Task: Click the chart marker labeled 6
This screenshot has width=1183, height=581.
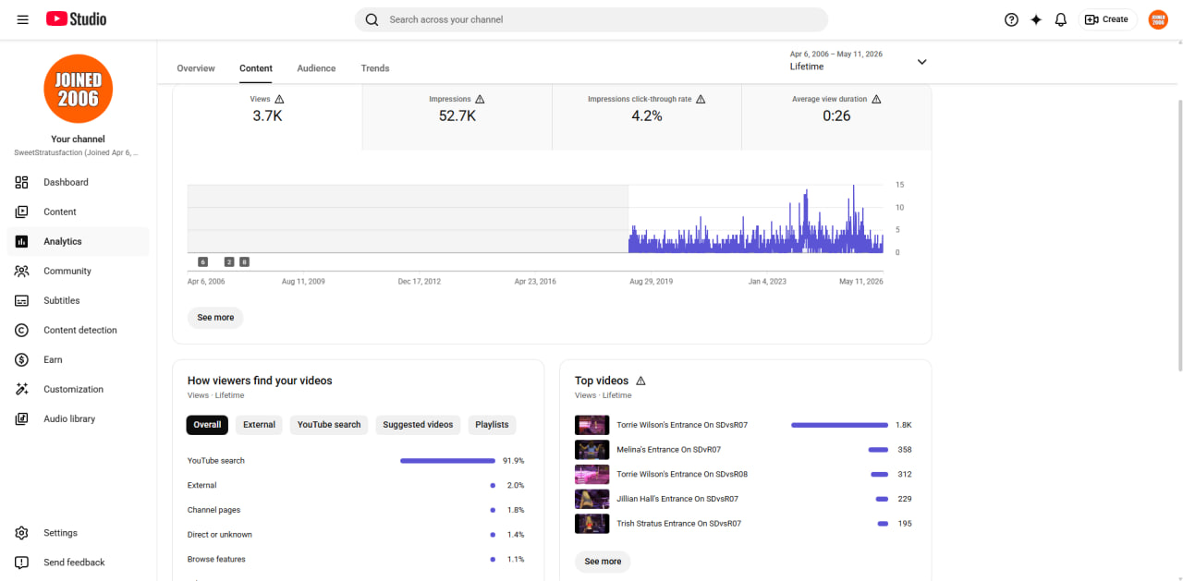Action: (202, 261)
